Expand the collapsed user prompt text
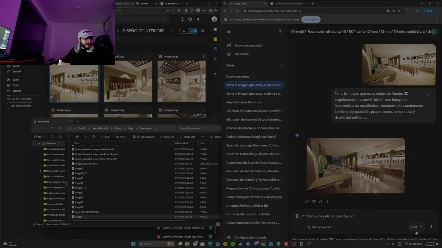442x248 pixels. 428,95
